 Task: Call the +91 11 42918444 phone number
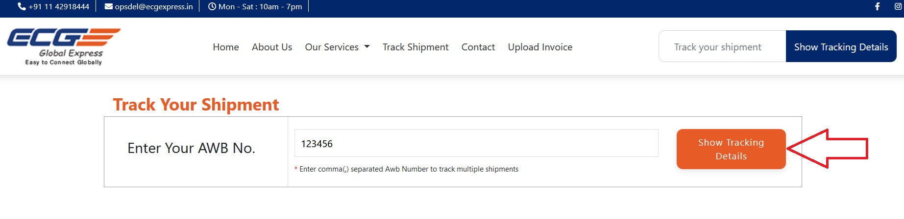pos(59,7)
